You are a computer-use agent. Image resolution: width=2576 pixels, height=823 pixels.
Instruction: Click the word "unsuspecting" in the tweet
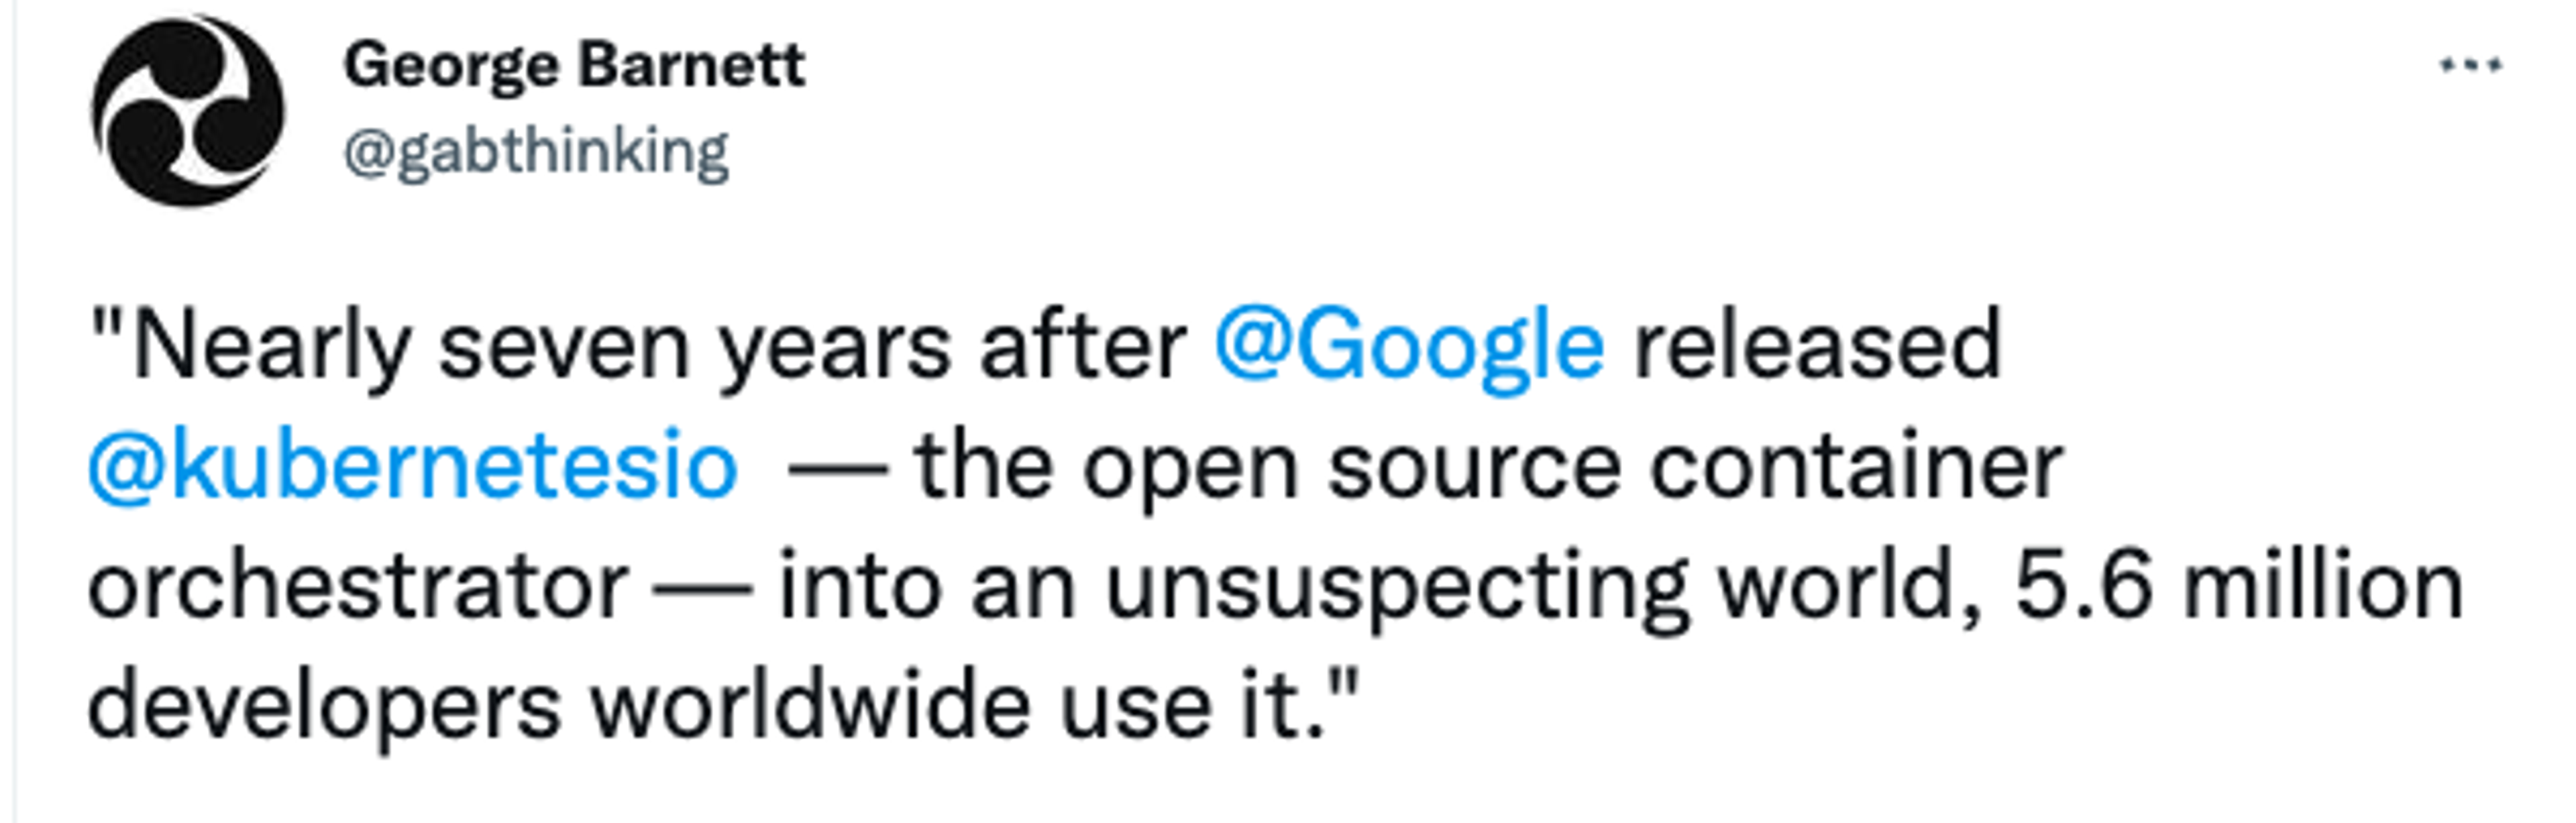(x=1397, y=590)
